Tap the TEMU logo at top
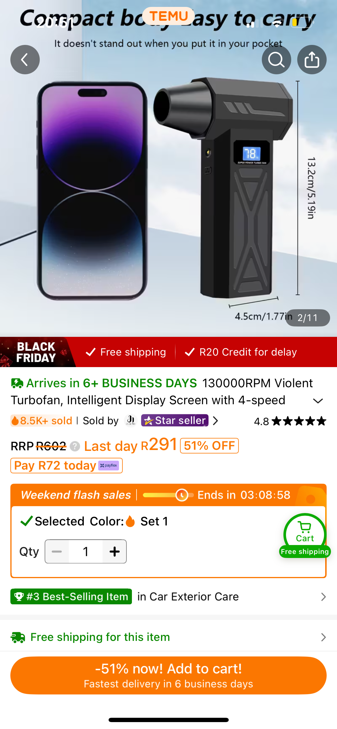This screenshot has height=729, width=337. [x=168, y=16]
